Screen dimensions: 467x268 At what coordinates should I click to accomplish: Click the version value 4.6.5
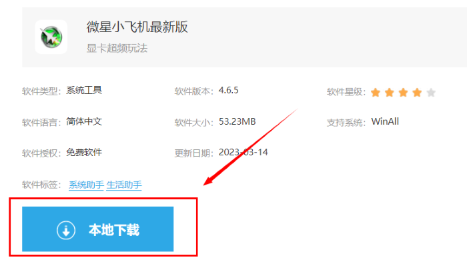228,90
